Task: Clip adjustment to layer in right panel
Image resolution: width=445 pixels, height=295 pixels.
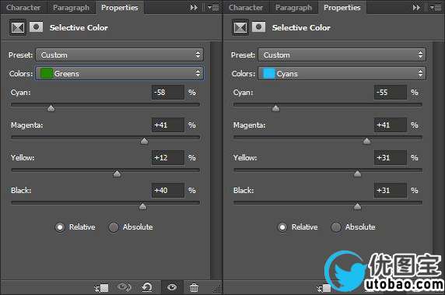Action: click(x=324, y=288)
